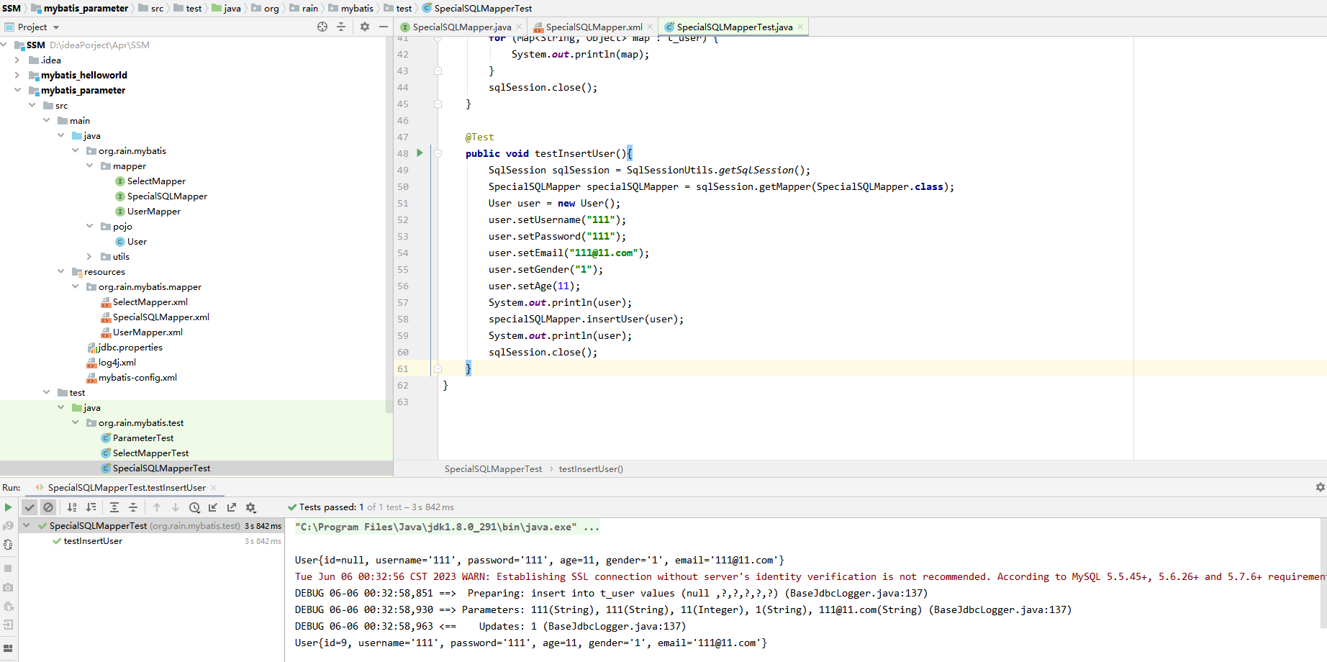Sort tests by duration
The image size is (1327, 662).
coord(91,507)
